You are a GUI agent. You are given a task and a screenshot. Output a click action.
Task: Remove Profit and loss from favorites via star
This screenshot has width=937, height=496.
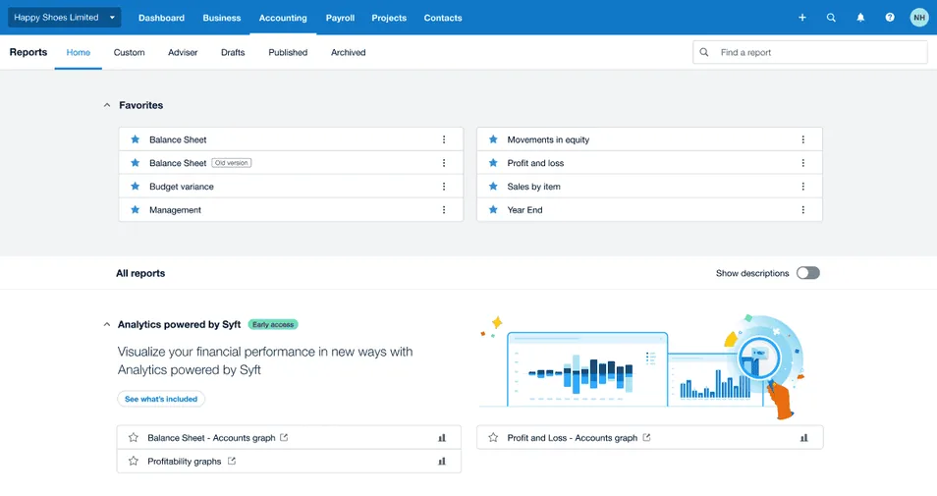pos(493,162)
